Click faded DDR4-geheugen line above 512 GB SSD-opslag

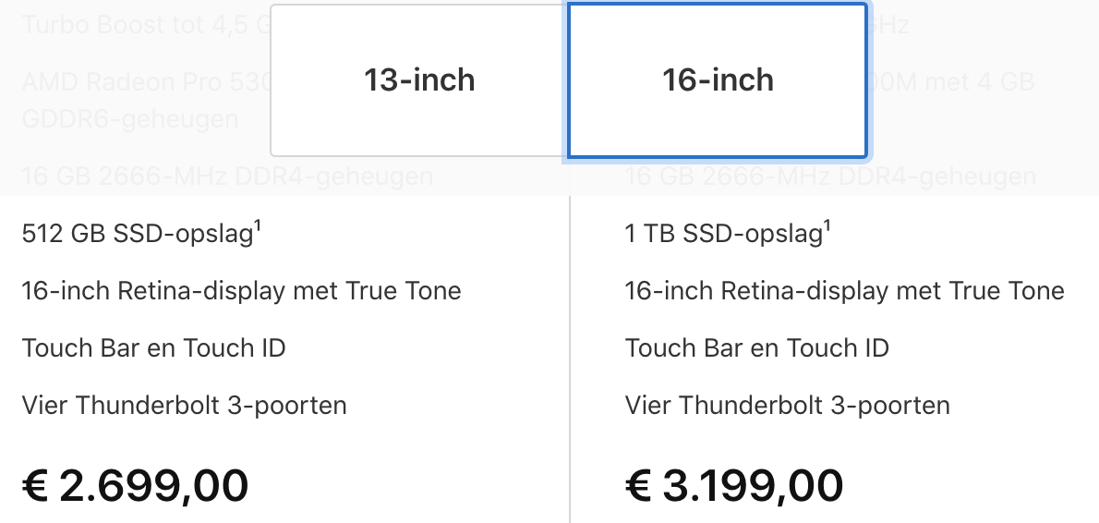coord(227,176)
